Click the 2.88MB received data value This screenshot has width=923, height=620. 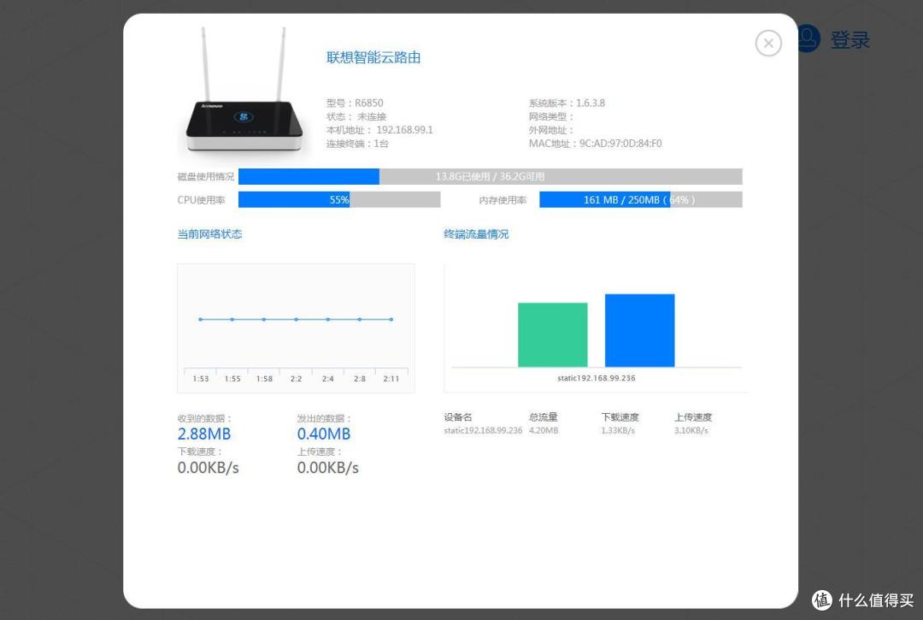tap(203, 434)
